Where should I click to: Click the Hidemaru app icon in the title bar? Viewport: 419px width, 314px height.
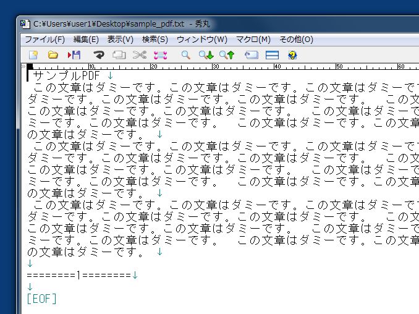click(x=25, y=24)
